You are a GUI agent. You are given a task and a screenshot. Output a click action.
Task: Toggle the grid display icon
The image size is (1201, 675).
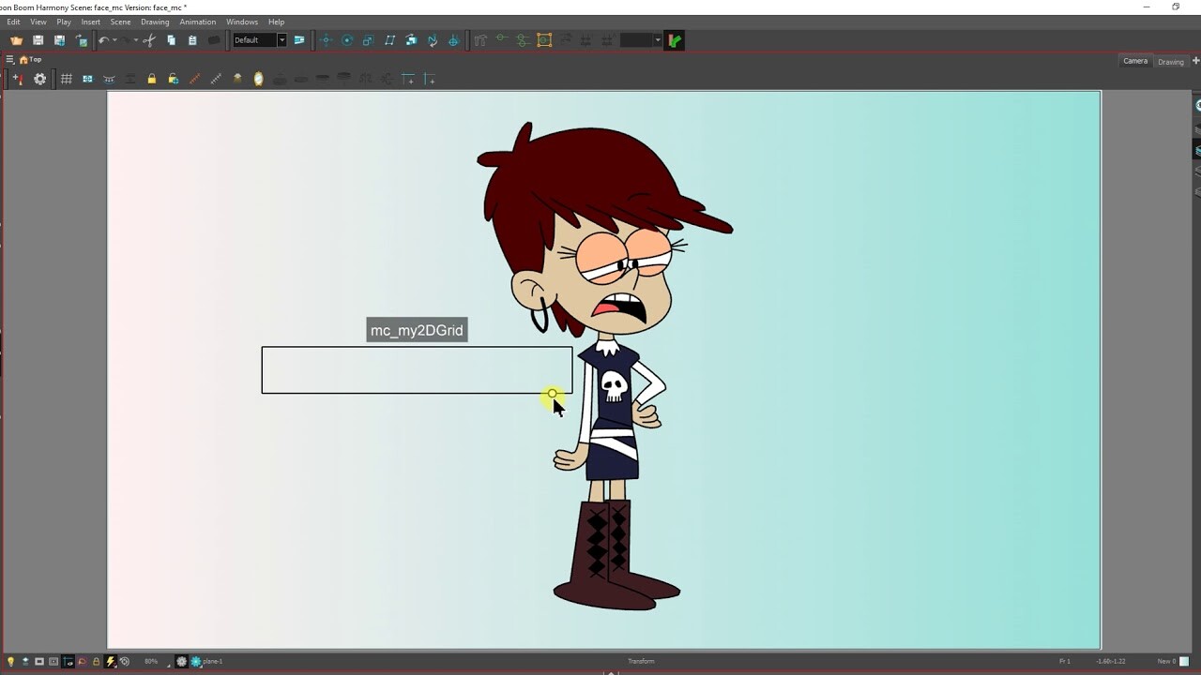tap(66, 79)
